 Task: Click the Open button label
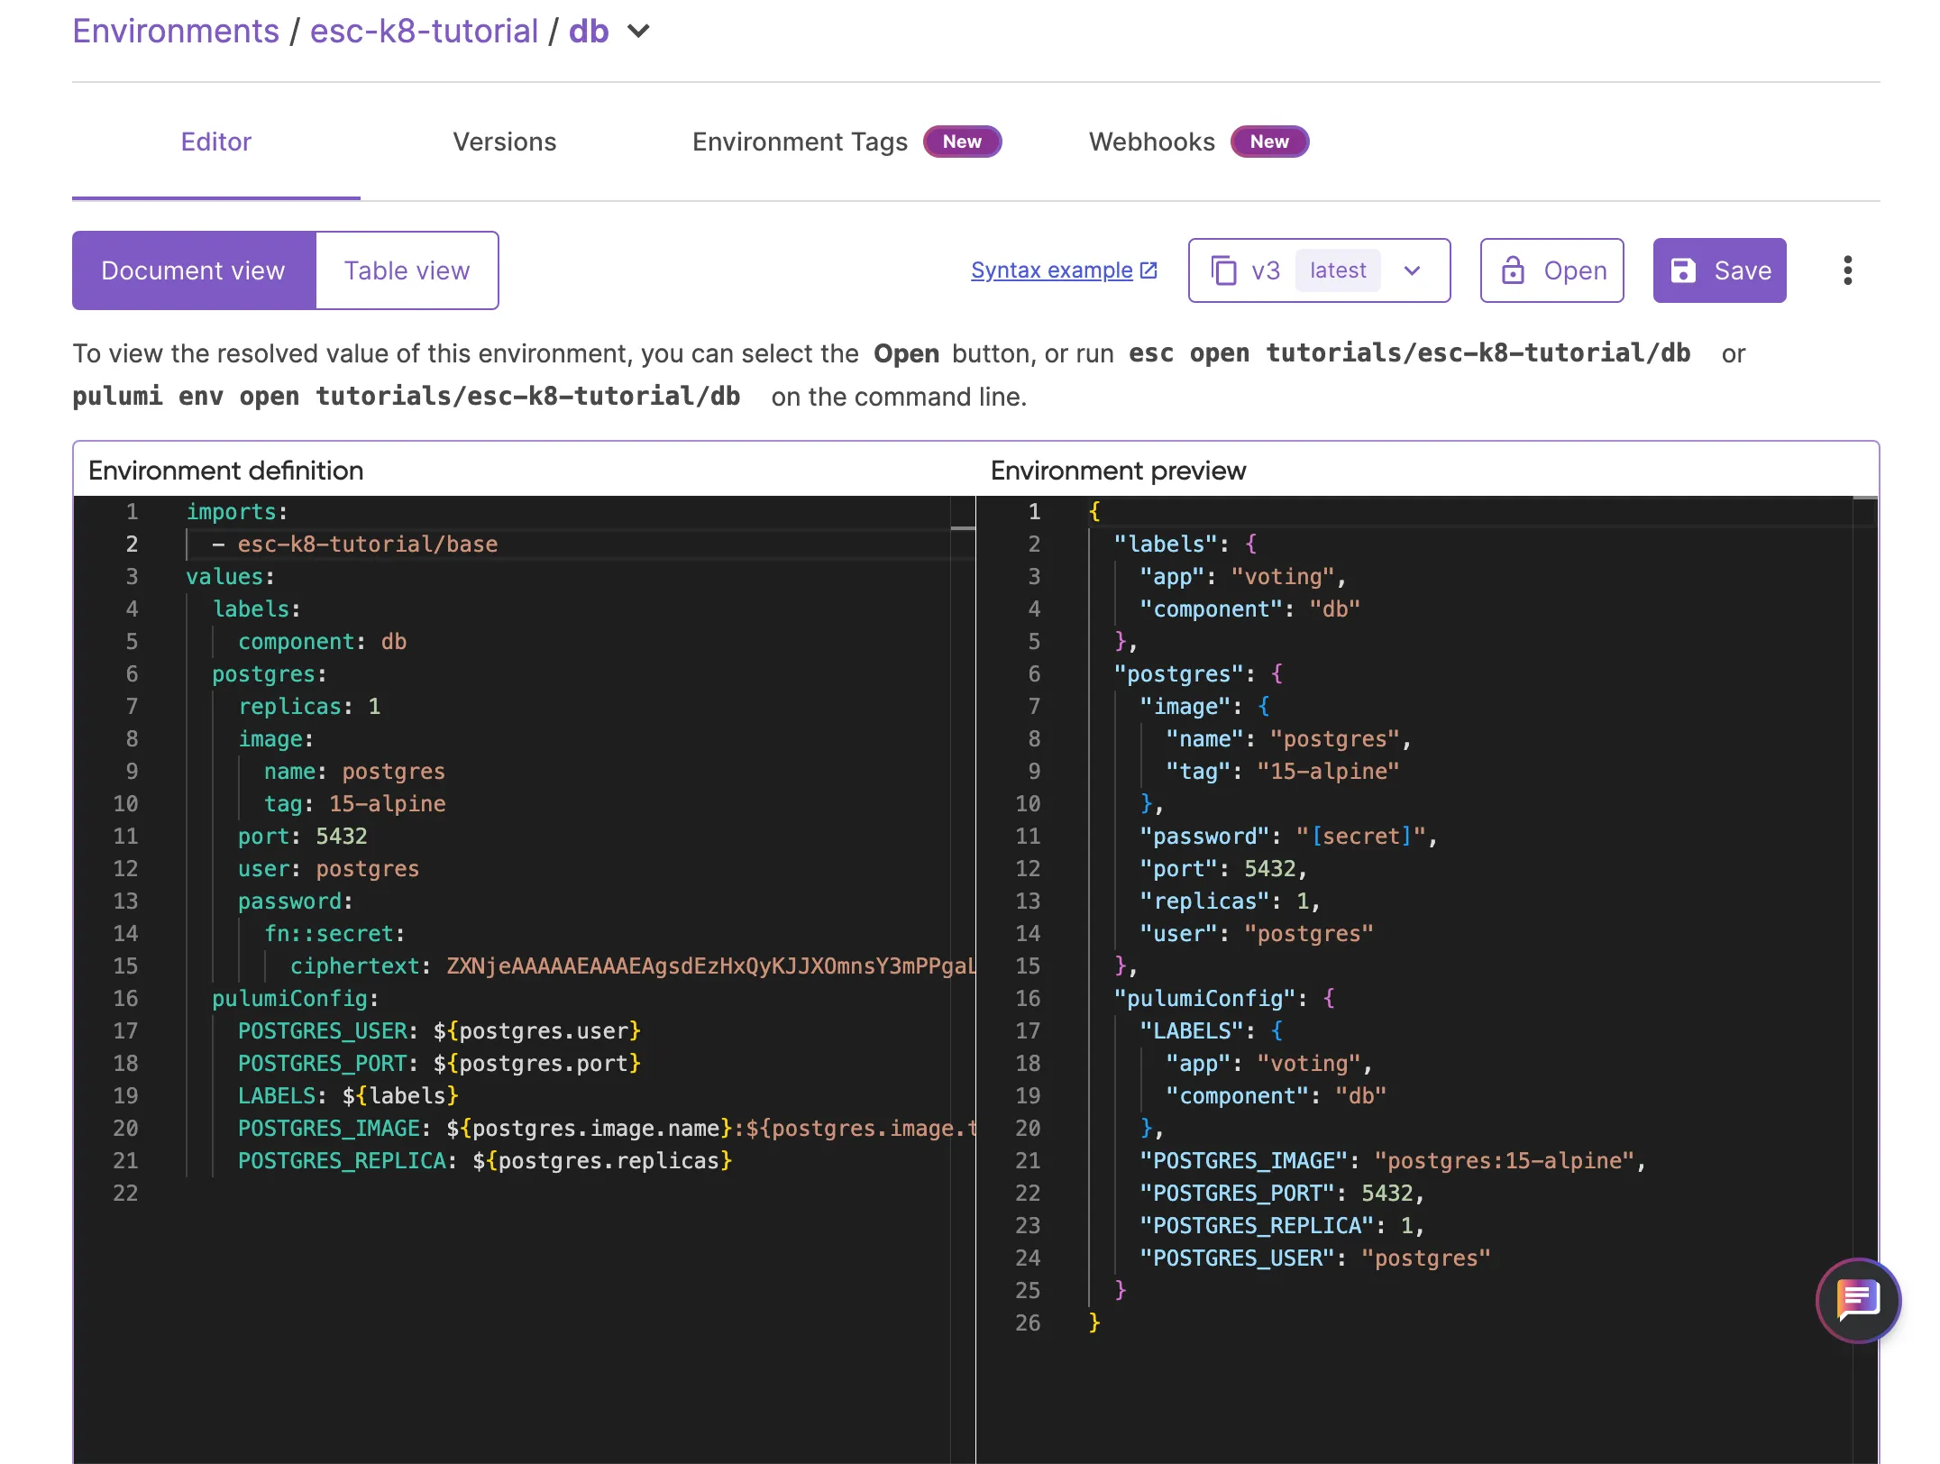[x=1575, y=270]
